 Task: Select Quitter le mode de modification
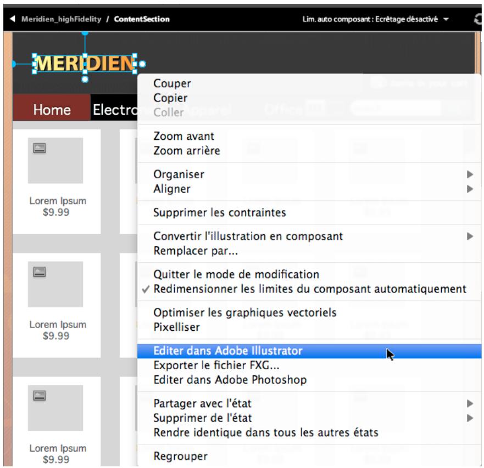click(309, 274)
